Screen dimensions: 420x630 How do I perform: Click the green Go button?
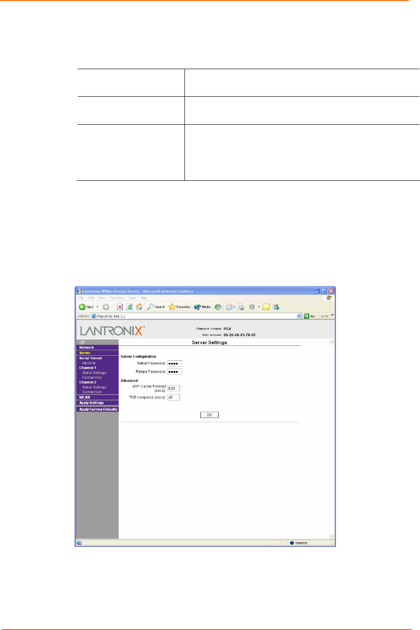(x=310, y=316)
